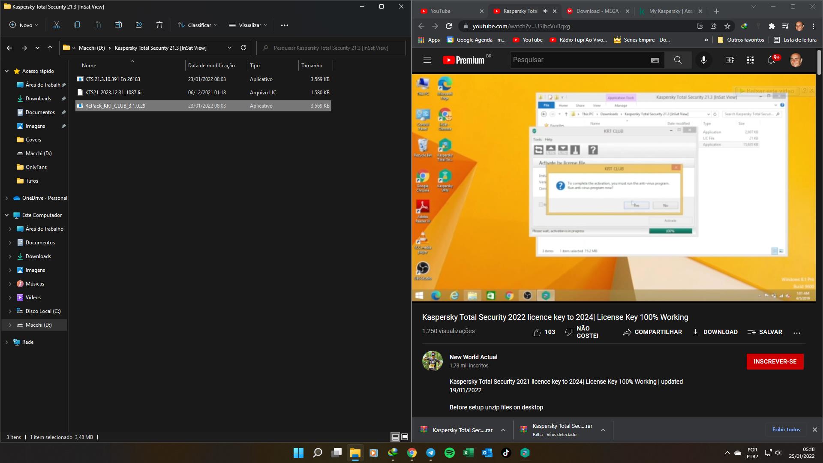
Task: Open the Visualizar menu
Action: pos(248,25)
